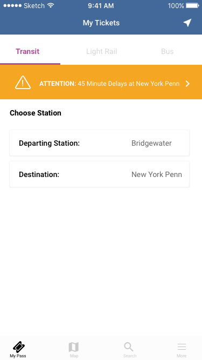The height and width of the screenshot is (360, 202).
Task: Tap the Wi-Fi status icon
Action: click(51, 5)
